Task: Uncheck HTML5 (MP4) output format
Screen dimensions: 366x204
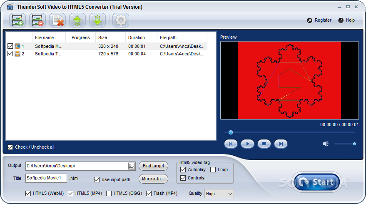Action: [x=70, y=193]
